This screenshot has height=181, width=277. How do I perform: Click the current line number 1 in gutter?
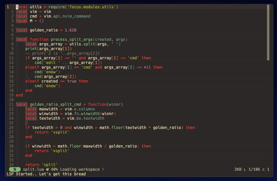pyautogui.click(x=8, y=7)
